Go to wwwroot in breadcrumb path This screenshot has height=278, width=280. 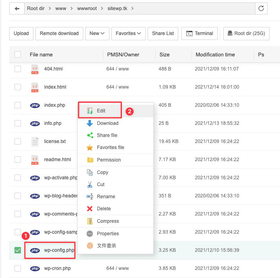click(87, 8)
